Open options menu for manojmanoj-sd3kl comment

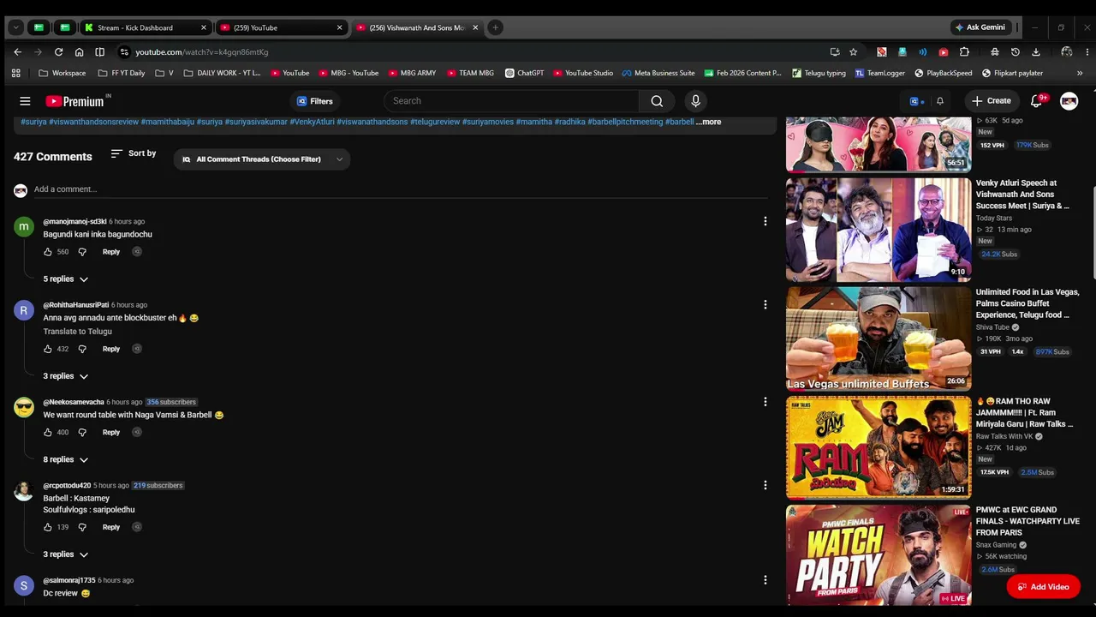pos(765,221)
